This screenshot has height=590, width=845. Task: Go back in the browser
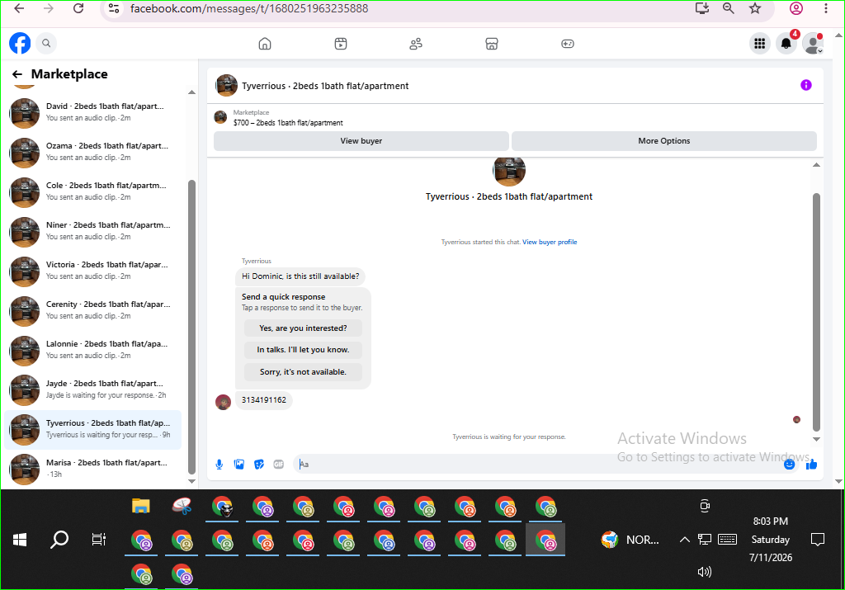(20, 8)
